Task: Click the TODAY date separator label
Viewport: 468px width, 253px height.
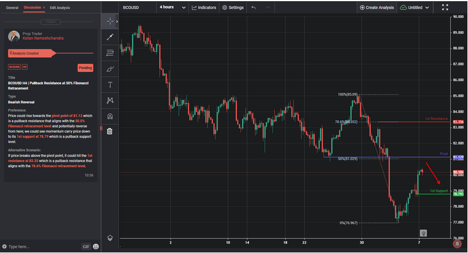Action: point(51,22)
